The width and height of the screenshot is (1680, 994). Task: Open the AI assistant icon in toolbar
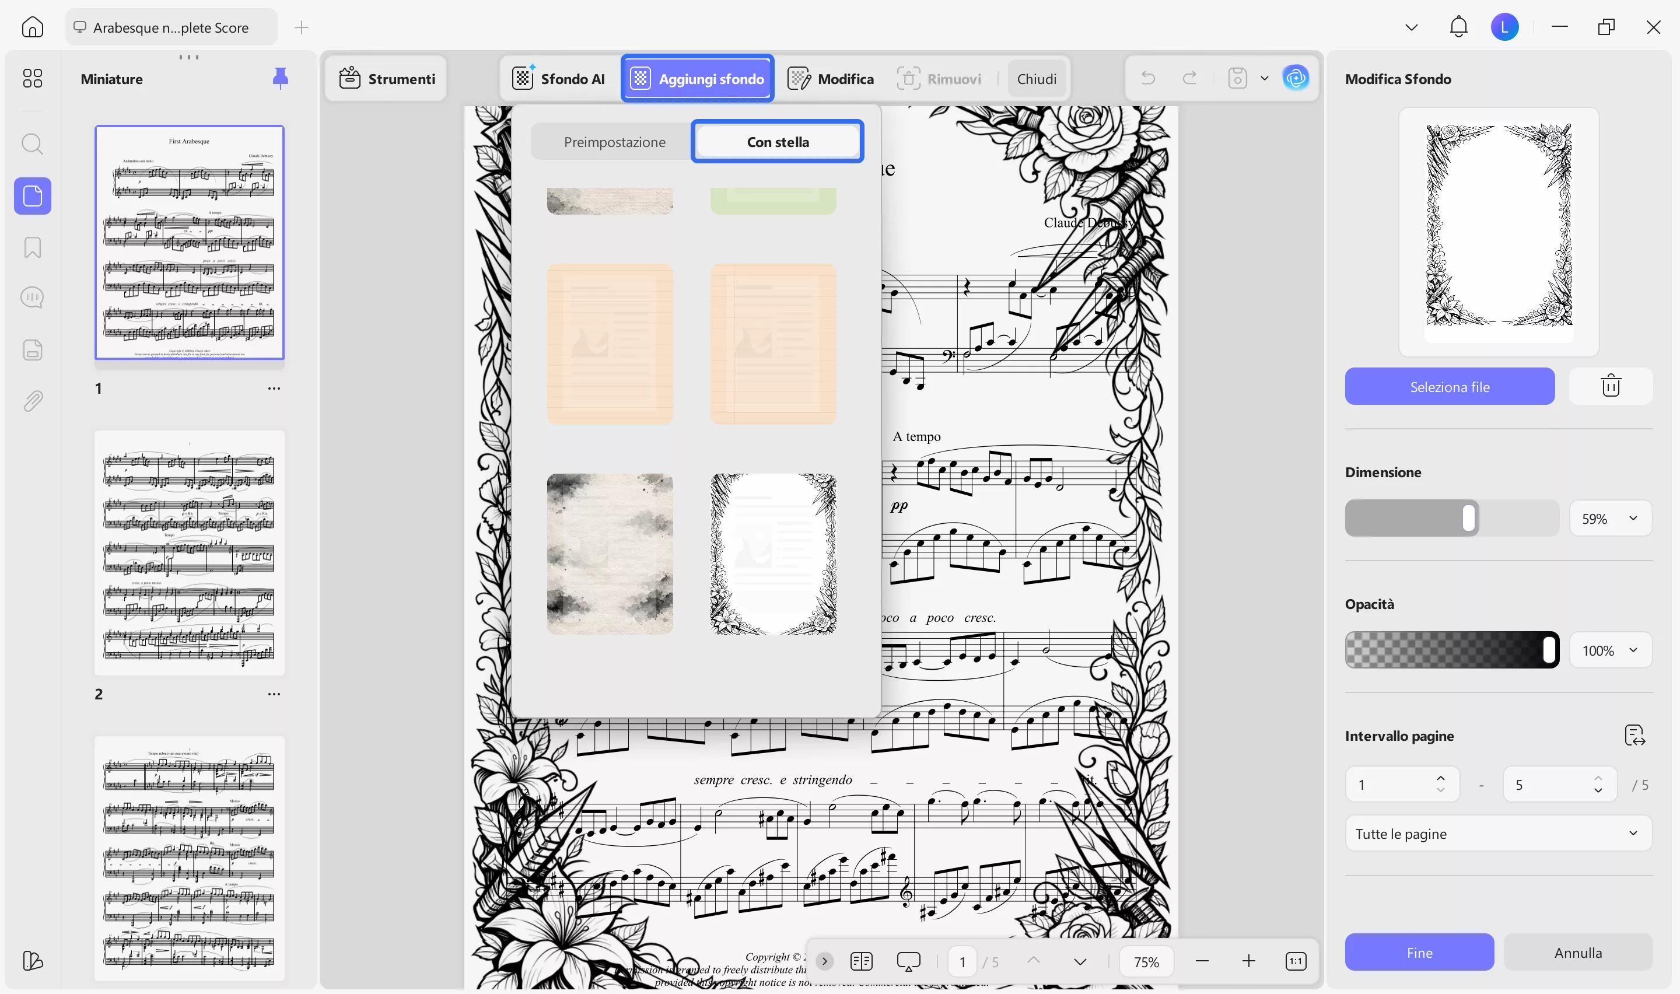click(1296, 78)
